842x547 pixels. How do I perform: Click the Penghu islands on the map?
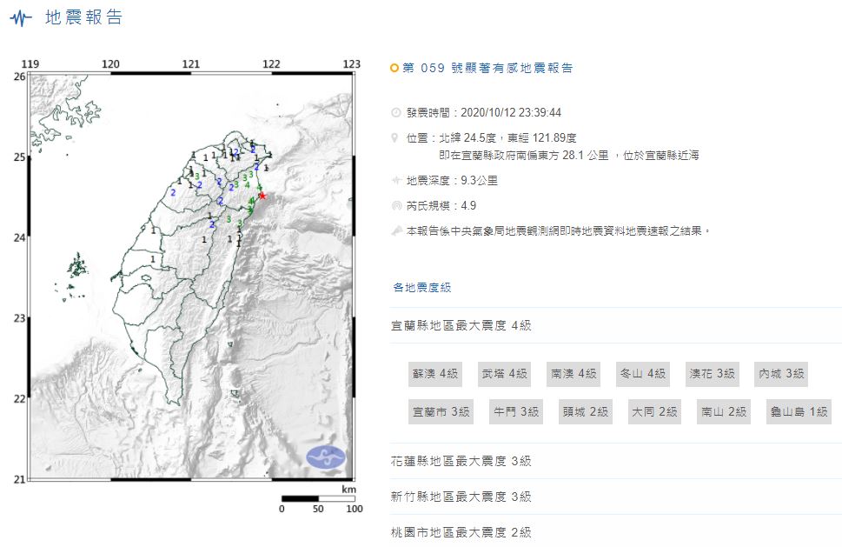coord(76,265)
